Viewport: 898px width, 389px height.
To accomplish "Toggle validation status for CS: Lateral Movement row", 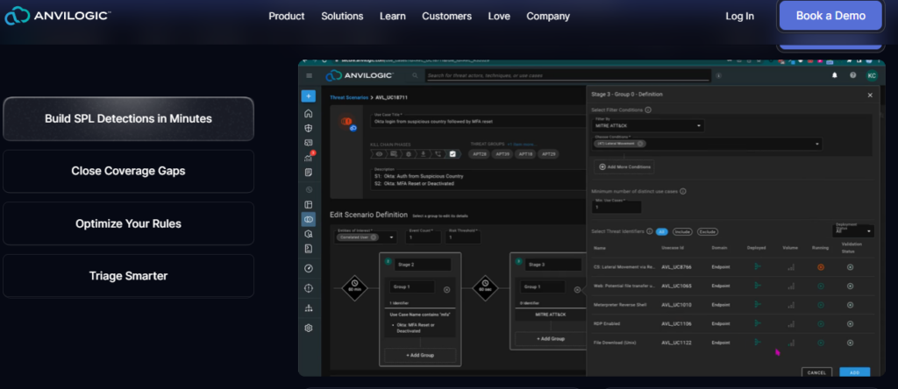I will pyautogui.click(x=850, y=267).
